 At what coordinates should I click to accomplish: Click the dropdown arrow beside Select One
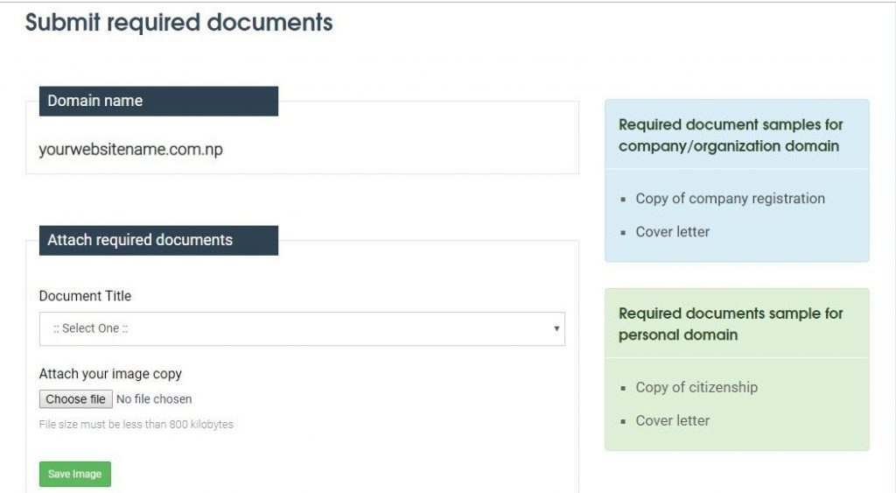pos(556,328)
